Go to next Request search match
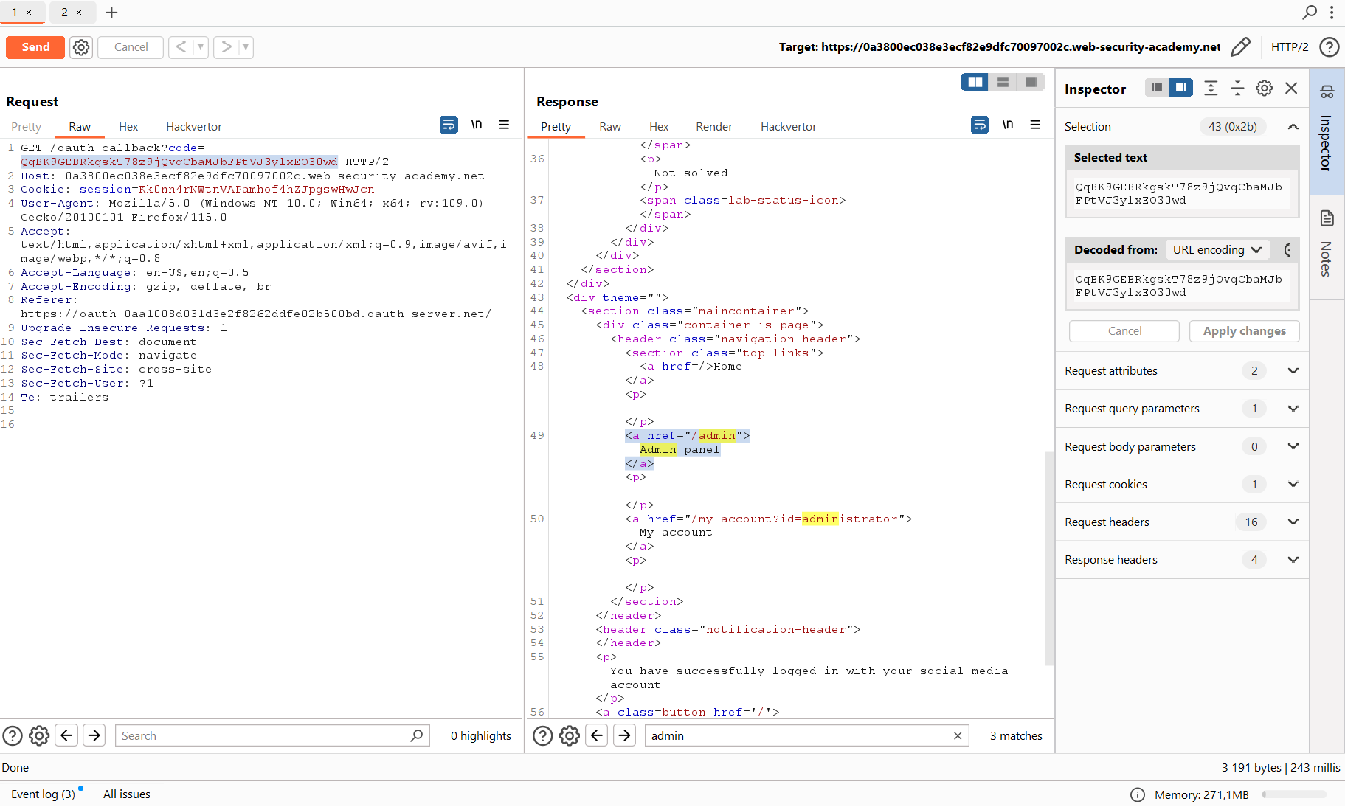The image size is (1345, 807). coord(94,736)
